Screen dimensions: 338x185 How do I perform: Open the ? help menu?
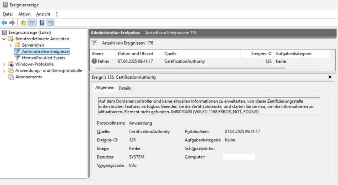click(x=57, y=14)
